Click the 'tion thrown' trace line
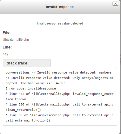121x134 pixels. [x=16, y=99]
